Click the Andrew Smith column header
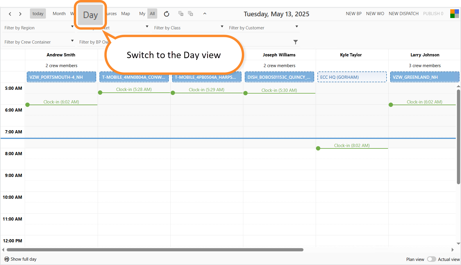461x265 pixels. click(61, 55)
